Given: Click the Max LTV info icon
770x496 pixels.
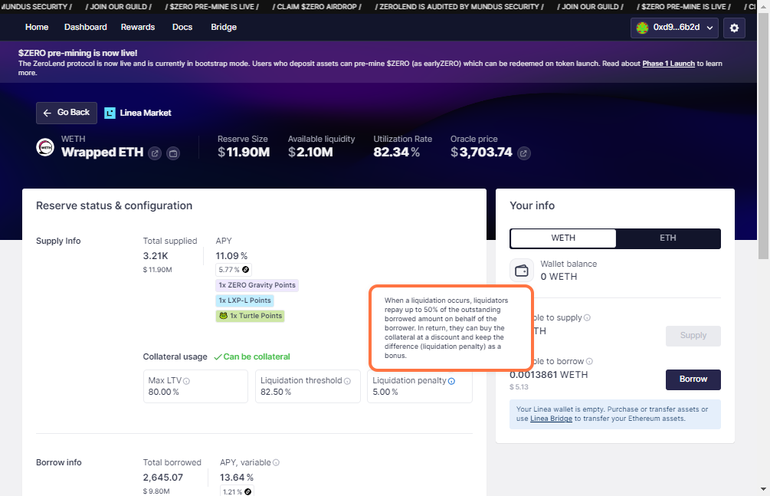Looking at the screenshot, I should click(186, 381).
